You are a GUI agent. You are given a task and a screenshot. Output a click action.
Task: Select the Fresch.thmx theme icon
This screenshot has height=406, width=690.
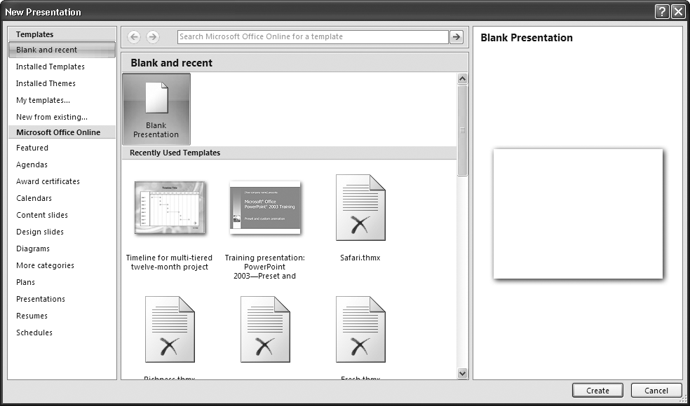[x=360, y=329]
